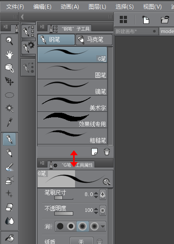Collapse the palette dock with arrow
Screen dimensions: 174x244
point(22,17)
